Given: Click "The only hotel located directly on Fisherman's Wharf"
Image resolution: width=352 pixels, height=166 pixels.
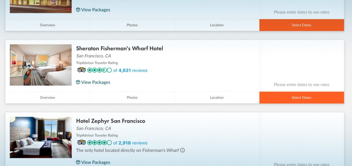Looking at the screenshot, I should click(127, 151).
